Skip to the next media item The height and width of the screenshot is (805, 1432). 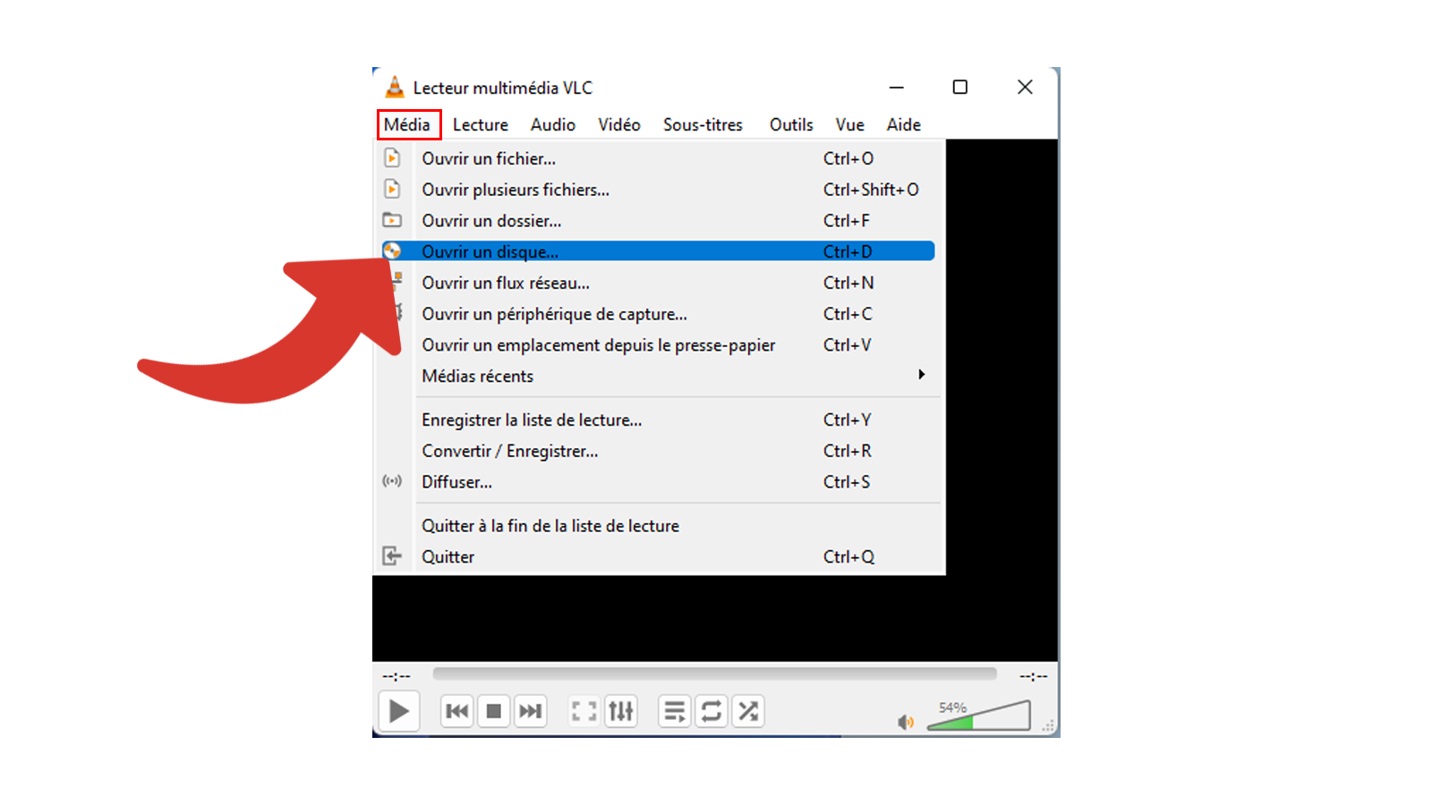(530, 711)
